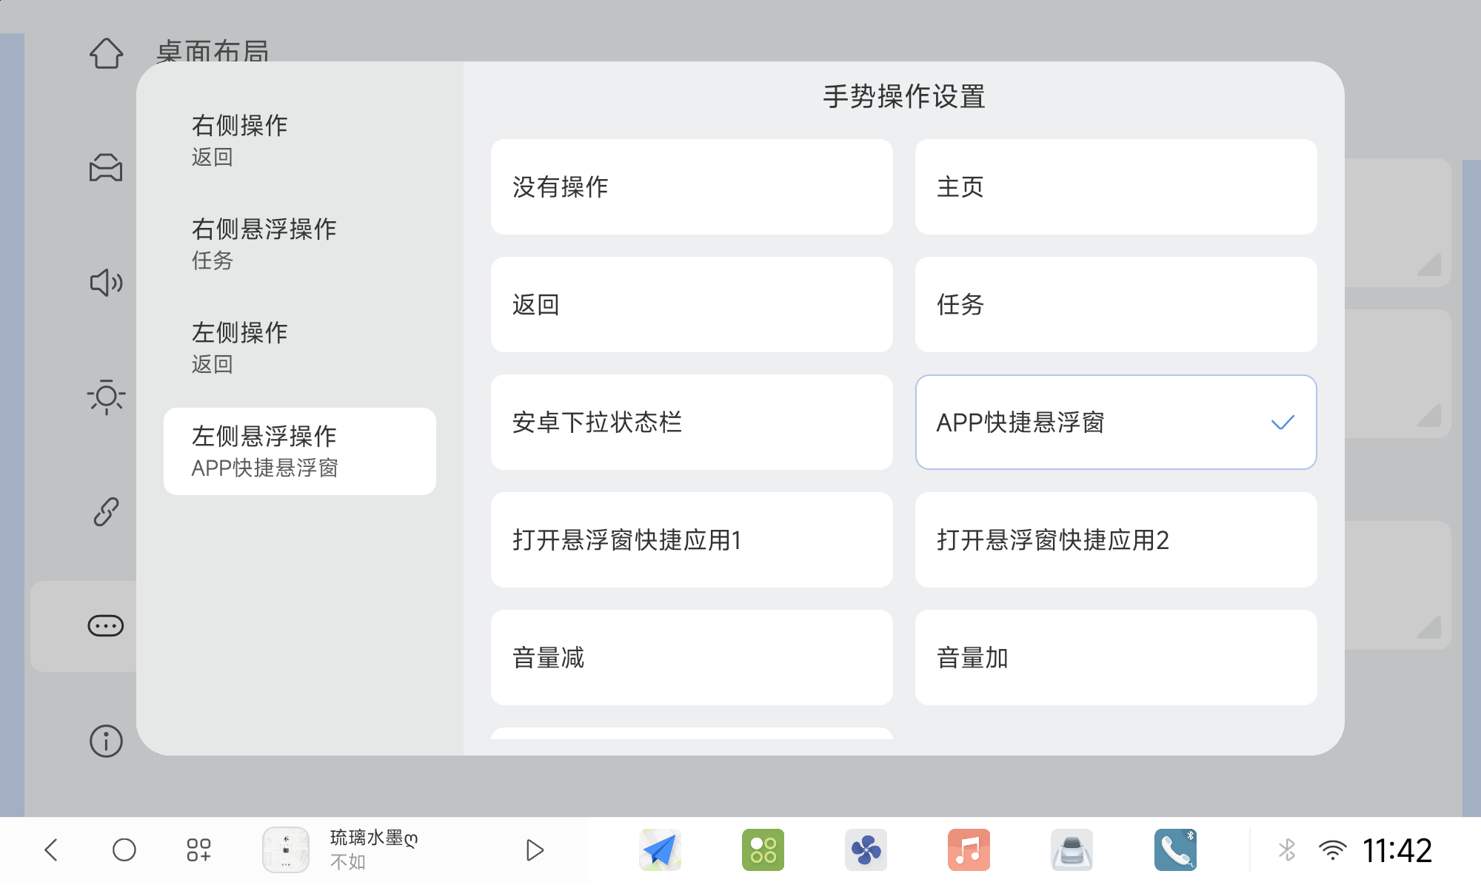Play the 琉璃水墨 music track

point(535,850)
